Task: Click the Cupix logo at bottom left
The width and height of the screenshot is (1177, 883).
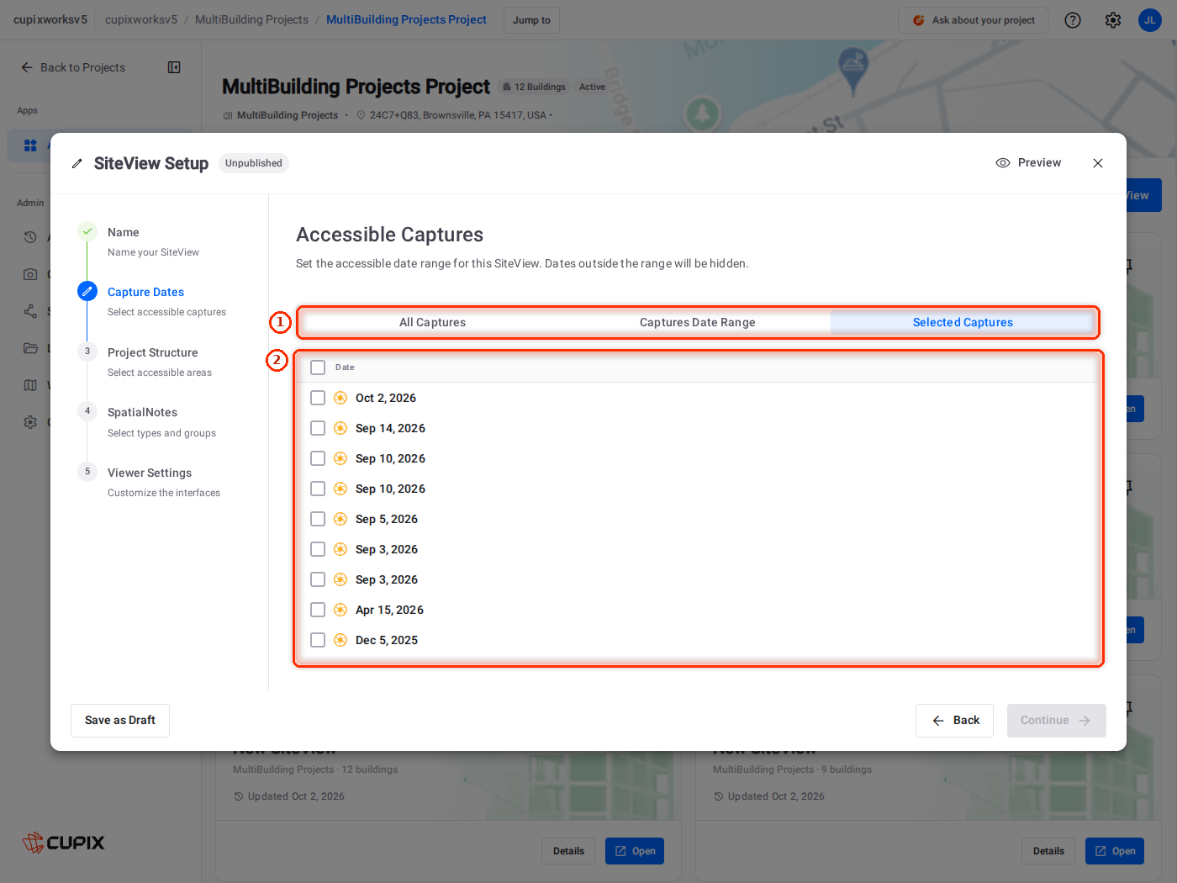Action: (64, 842)
